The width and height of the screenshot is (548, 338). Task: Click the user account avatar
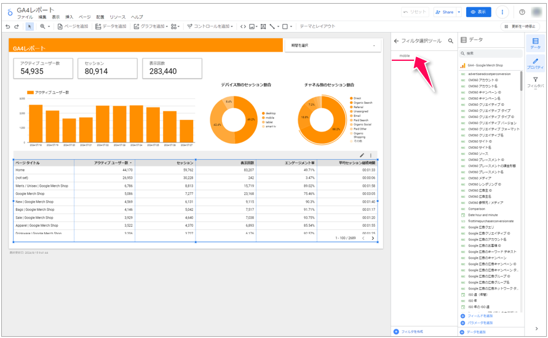[x=536, y=12]
